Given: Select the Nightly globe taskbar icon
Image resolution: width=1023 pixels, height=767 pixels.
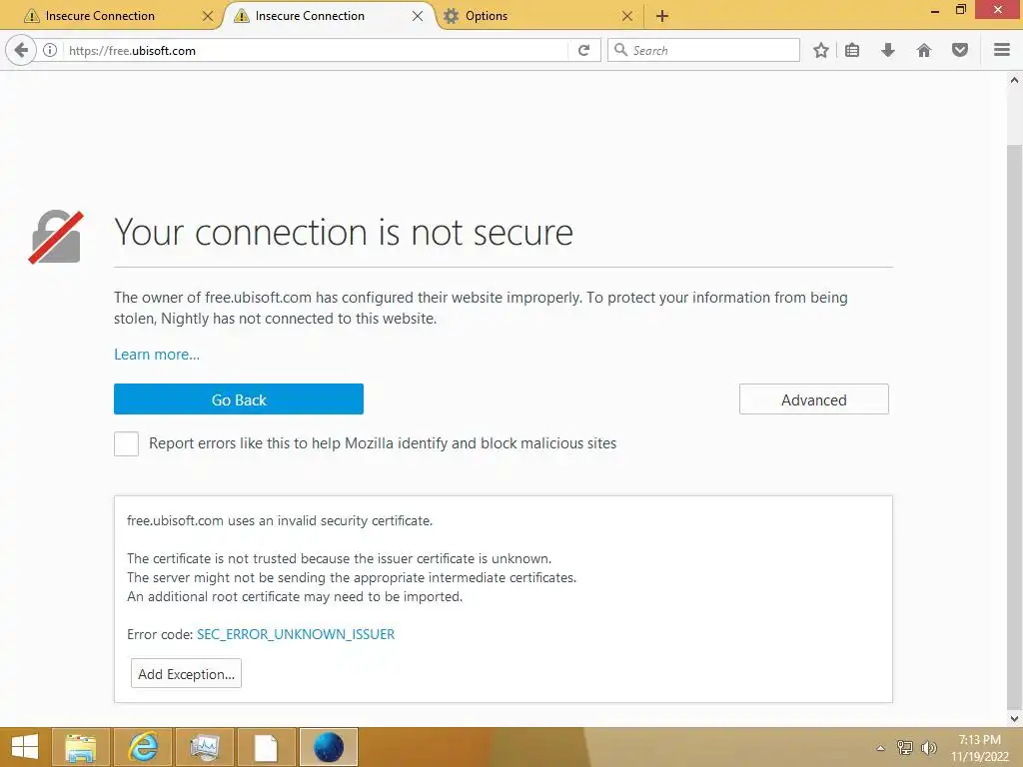Looking at the screenshot, I should (328, 747).
